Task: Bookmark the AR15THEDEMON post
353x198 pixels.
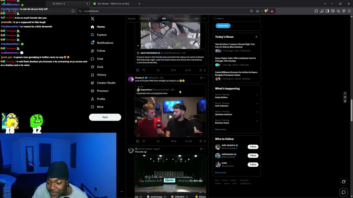Action: [200, 70]
